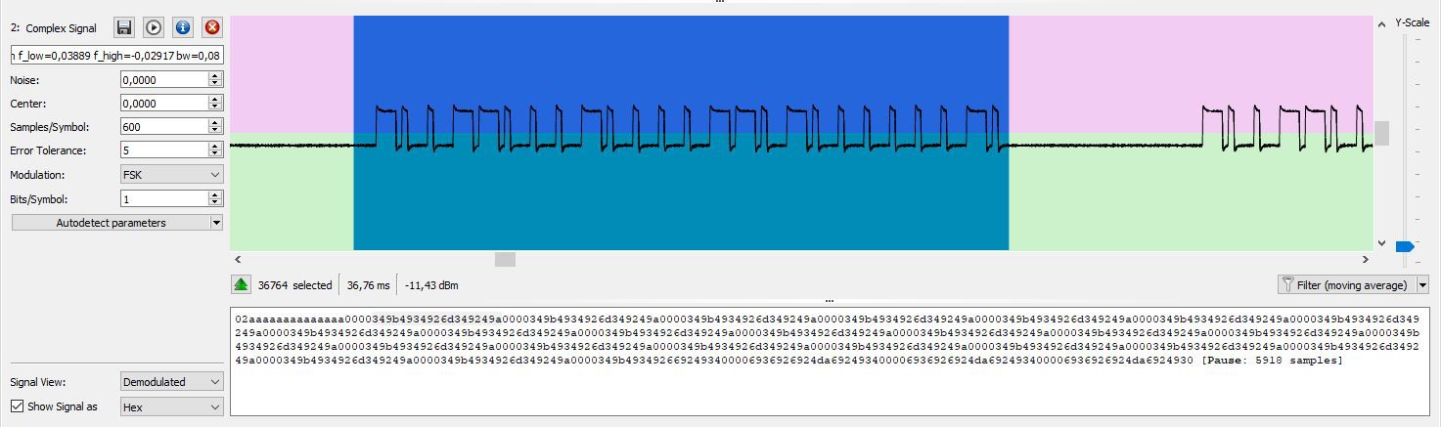
Task: Increase Error Tolerance with up arrow
Action: click(x=215, y=147)
